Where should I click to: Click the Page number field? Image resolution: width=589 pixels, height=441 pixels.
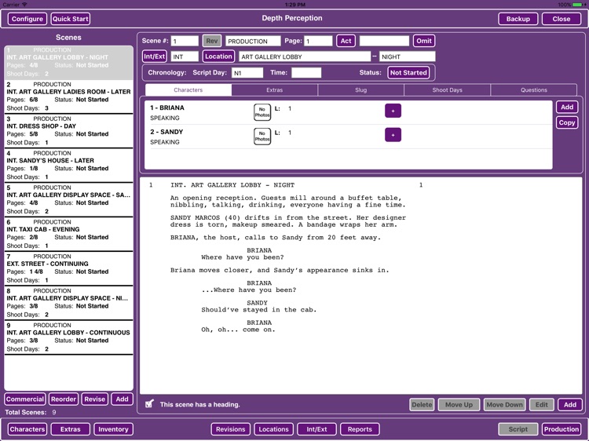coord(319,41)
